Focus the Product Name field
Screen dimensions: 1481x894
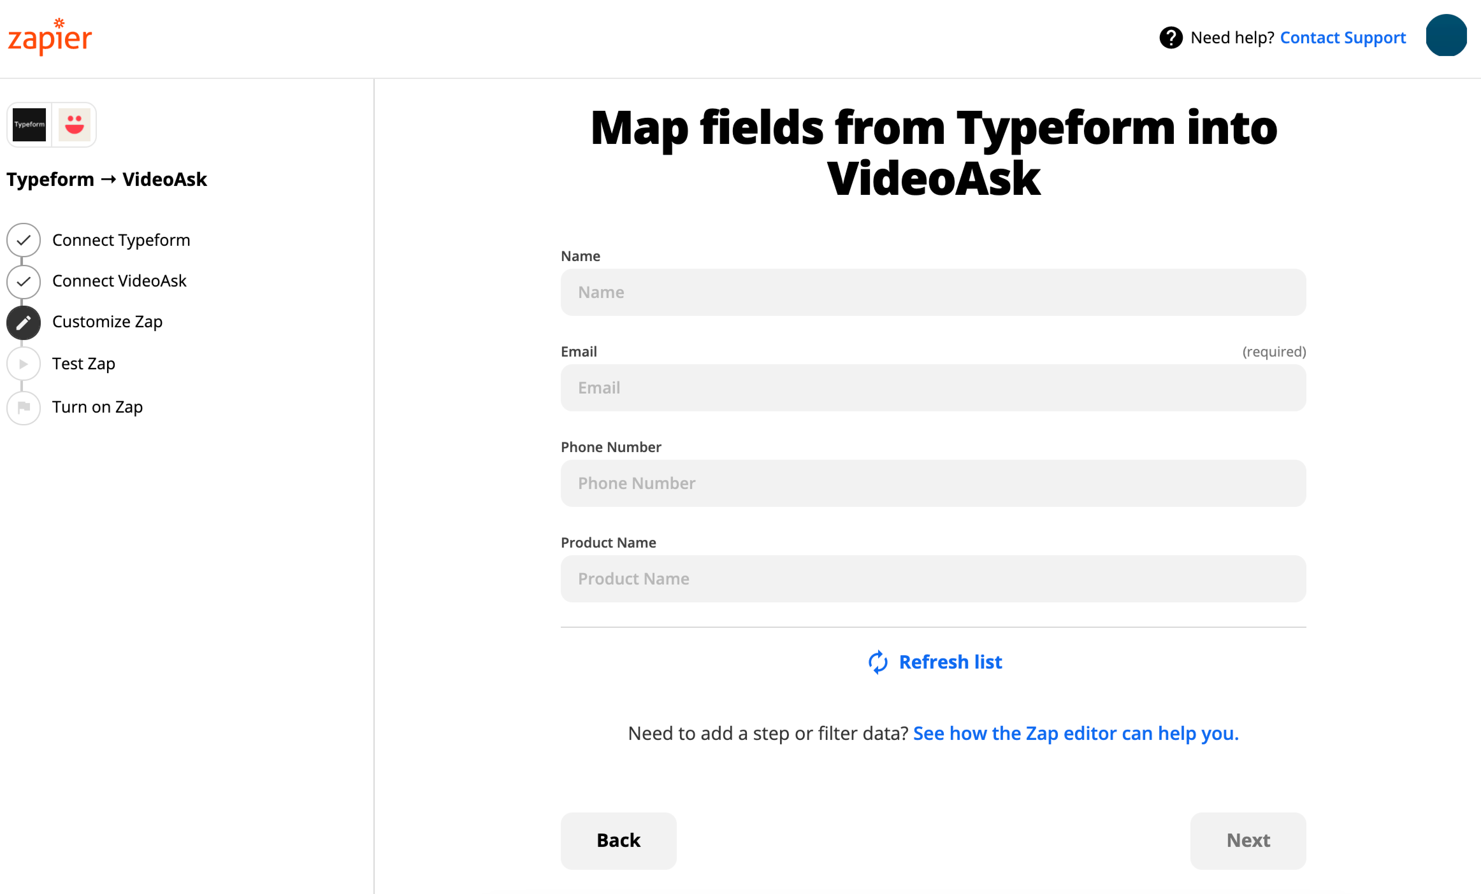point(933,579)
